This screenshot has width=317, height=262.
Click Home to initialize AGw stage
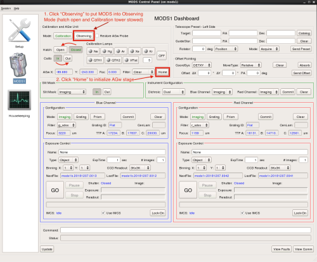(x=162, y=72)
